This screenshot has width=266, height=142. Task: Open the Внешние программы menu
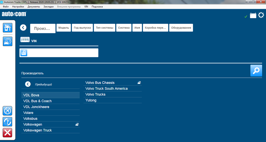(x=69, y=7)
